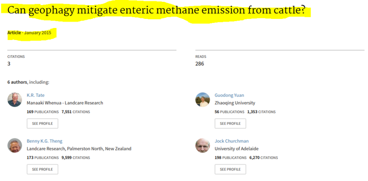The width and height of the screenshot is (368, 181).
Task: Click the Article January 2015 label
Action: coord(29,33)
